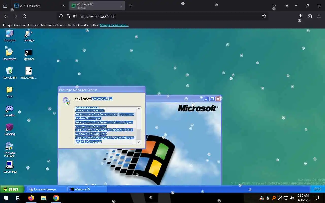The height and width of the screenshot is (203, 325).
Task: Maximize the Windows 95 window
Action: [x=212, y=99]
